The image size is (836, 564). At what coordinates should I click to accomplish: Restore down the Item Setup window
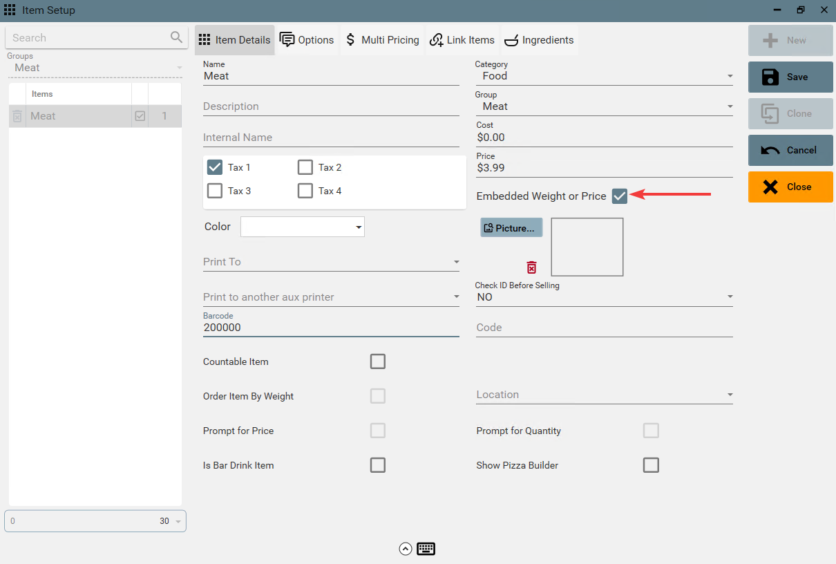(801, 10)
